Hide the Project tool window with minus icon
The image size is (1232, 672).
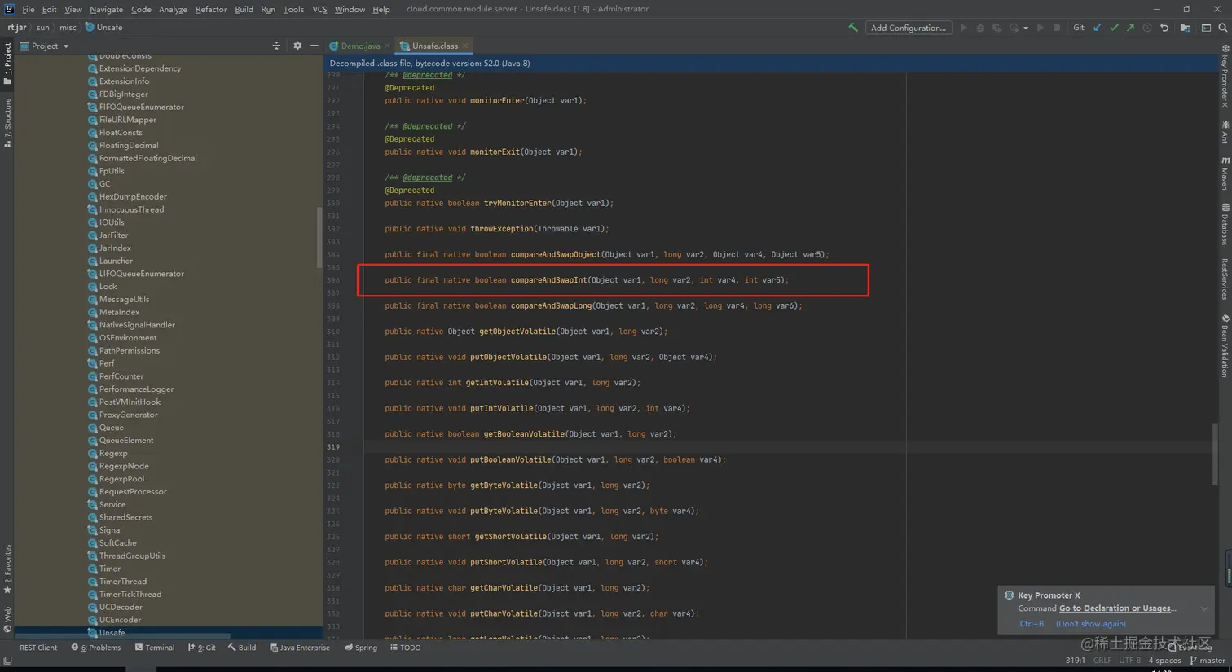[314, 46]
